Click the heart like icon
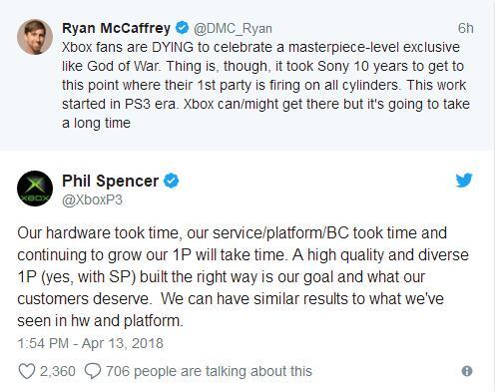 [27, 371]
